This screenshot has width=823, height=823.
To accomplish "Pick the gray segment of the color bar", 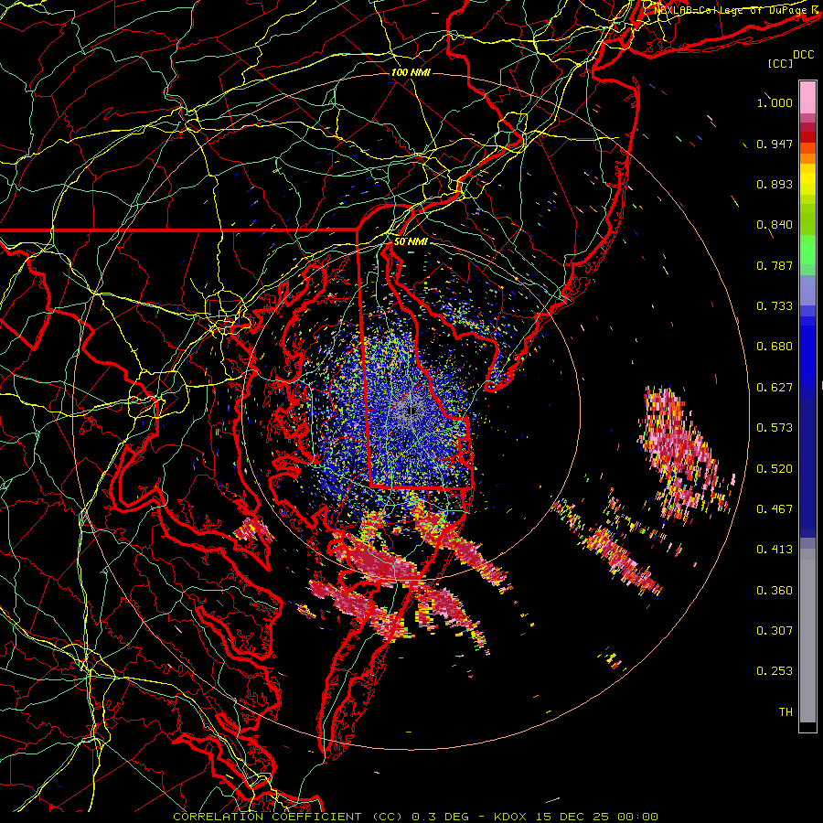I will (807, 636).
